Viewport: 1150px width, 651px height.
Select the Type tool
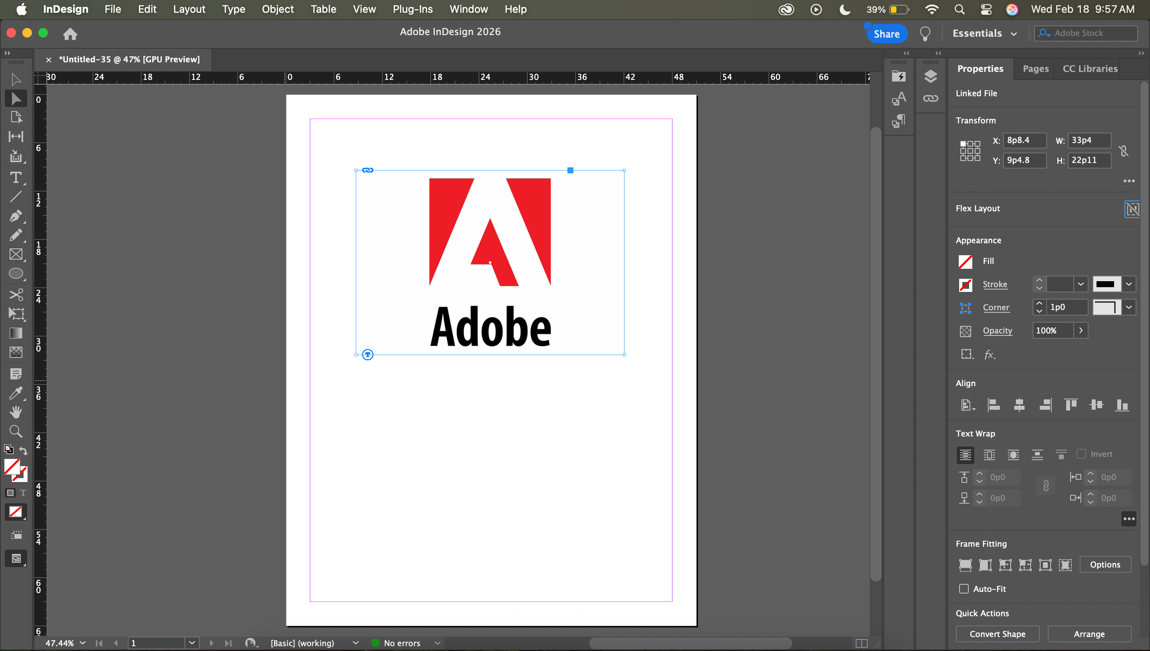pyautogui.click(x=16, y=177)
